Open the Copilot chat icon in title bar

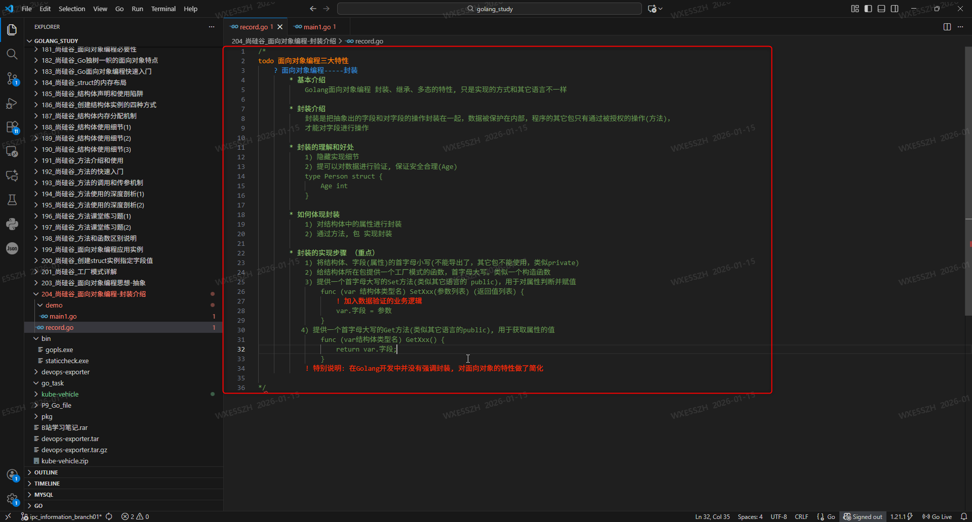click(x=652, y=9)
